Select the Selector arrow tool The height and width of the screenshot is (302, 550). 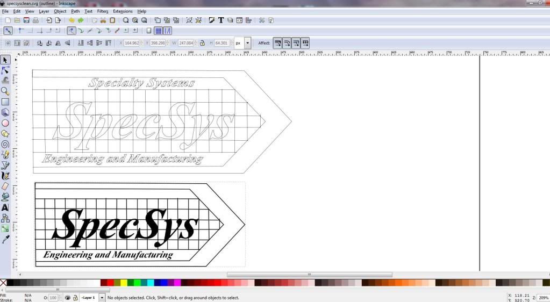pos(5,60)
